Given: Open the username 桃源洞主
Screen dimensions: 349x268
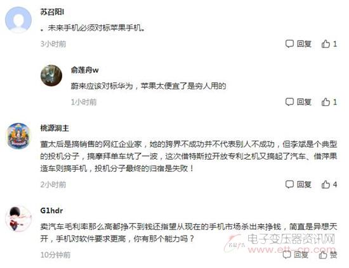Looking at the screenshot, I should point(55,128).
